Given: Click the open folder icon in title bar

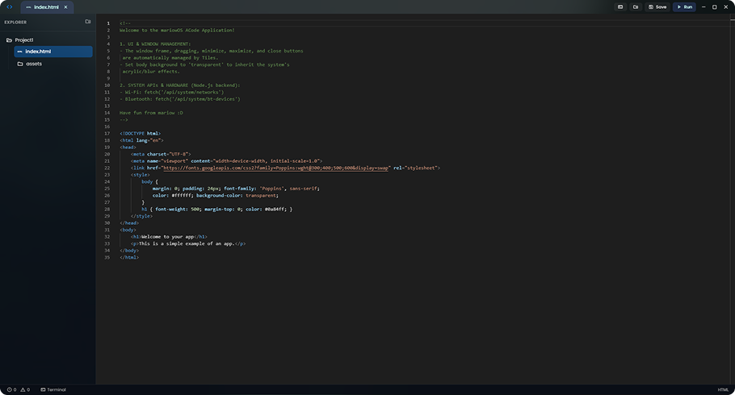Looking at the screenshot, I should [635, 7].
